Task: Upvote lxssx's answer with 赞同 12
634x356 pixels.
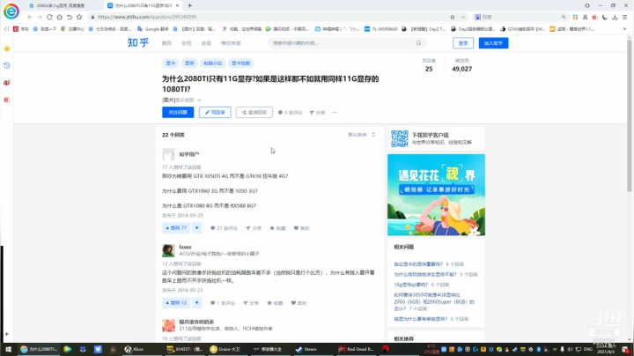Action: click(x=176, y=303)
